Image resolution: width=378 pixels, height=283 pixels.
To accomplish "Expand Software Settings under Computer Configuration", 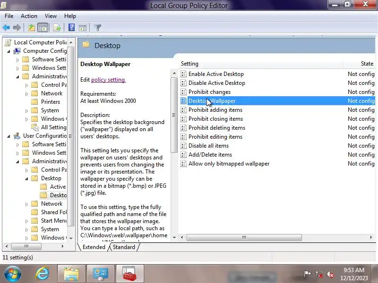I will 17,60.
